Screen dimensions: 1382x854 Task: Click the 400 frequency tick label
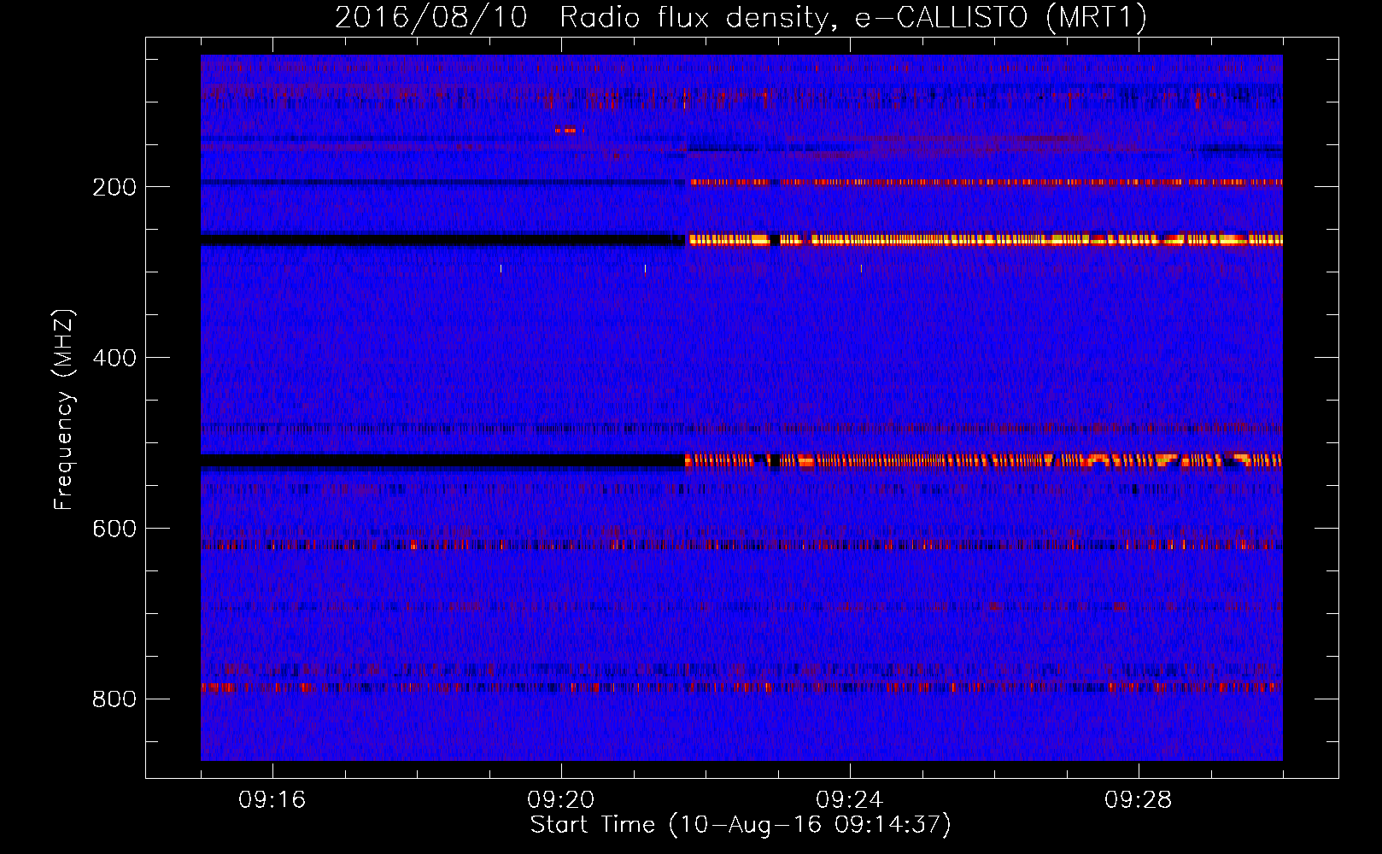(x=114, y=358)
